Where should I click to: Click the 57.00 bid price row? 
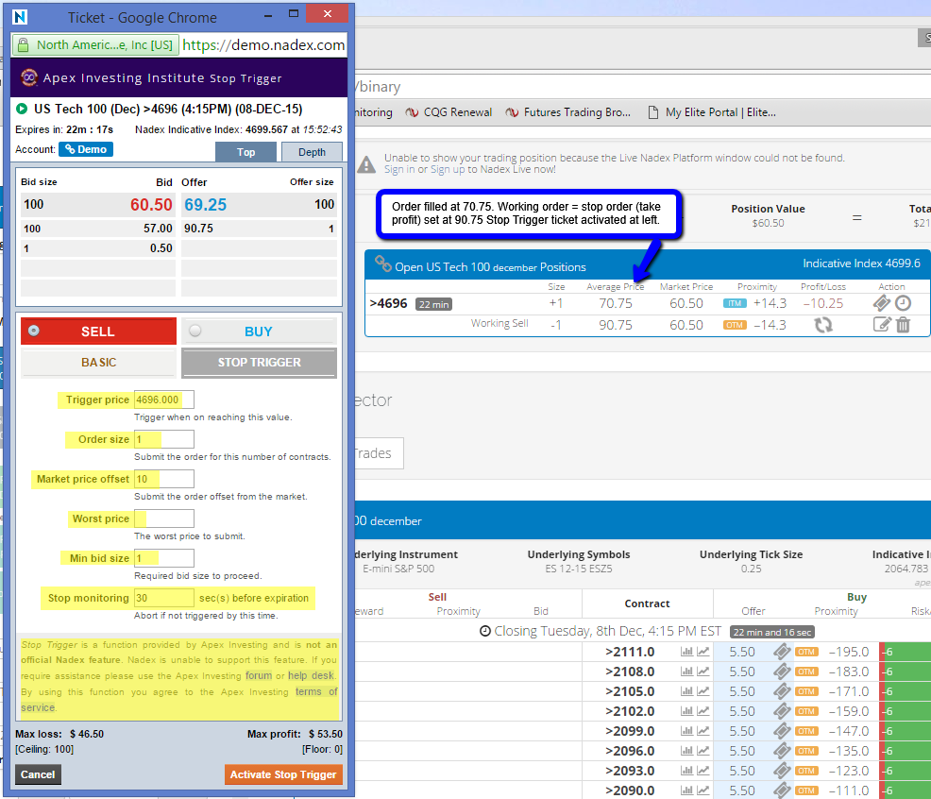click(98, 229)
